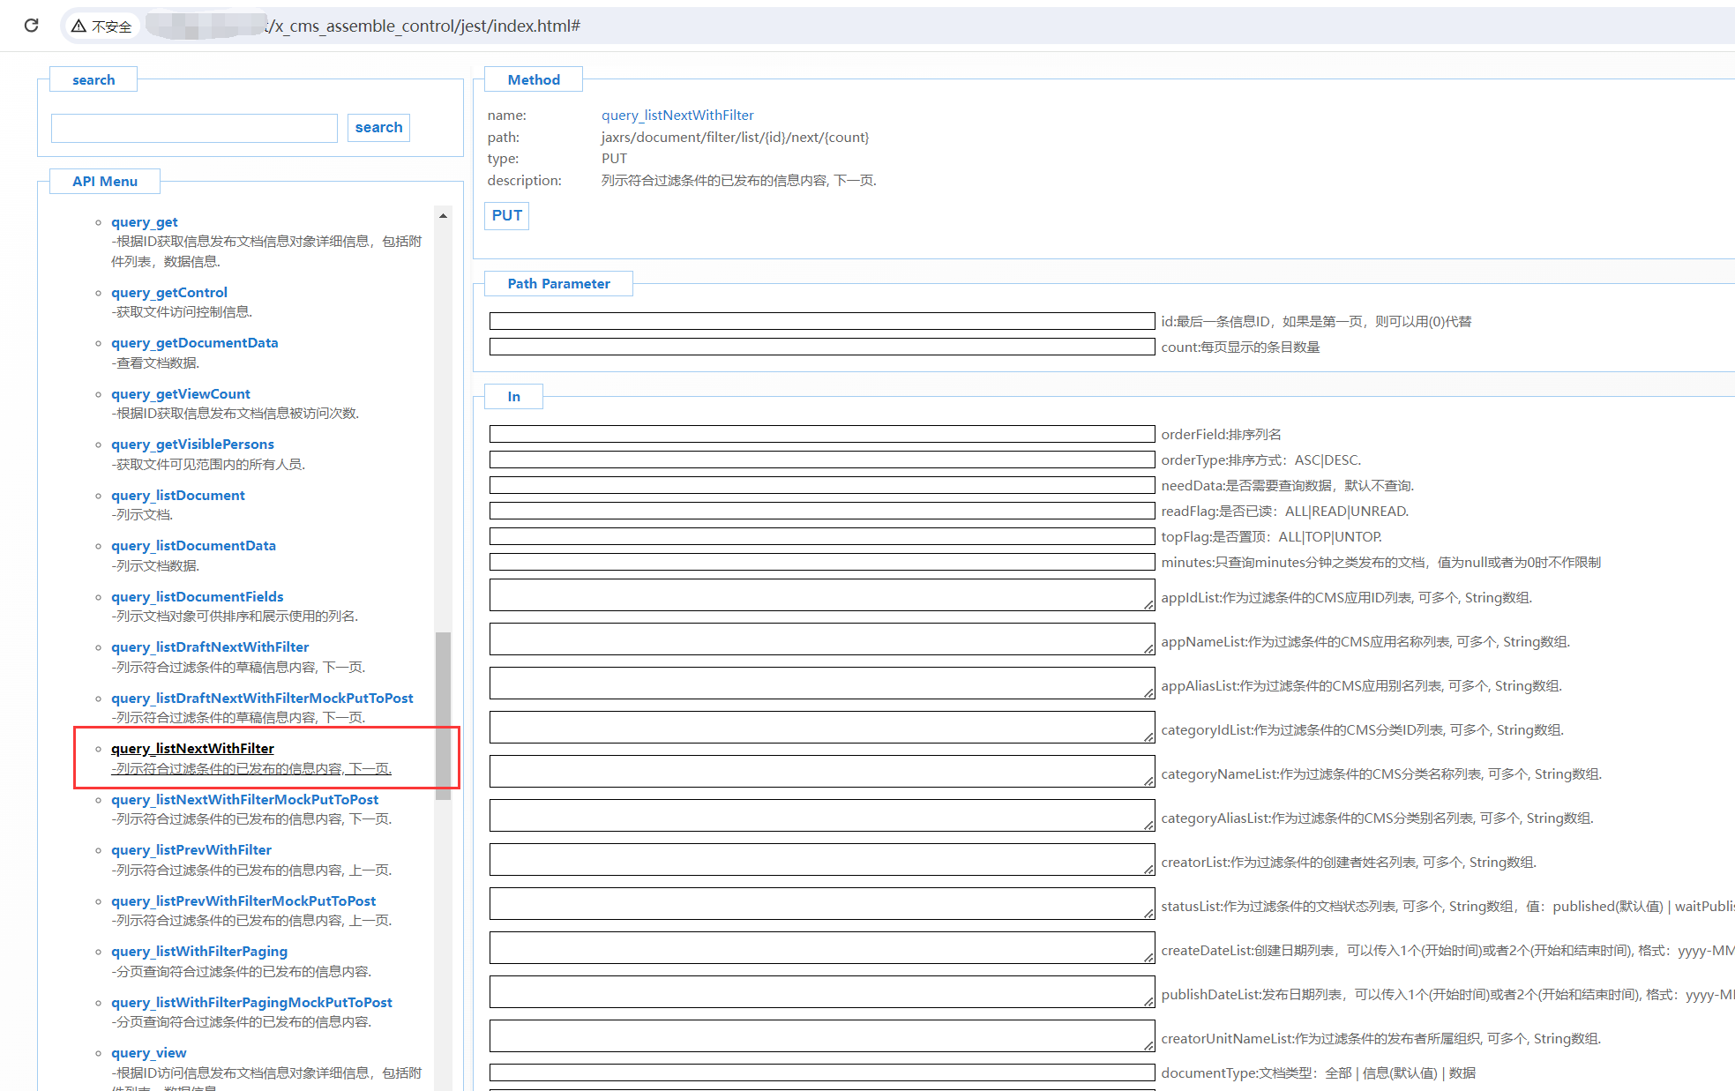The image size is (1735, 1091).
Task: Click the appIdList textarea
Action: click(x=821, y=595)
